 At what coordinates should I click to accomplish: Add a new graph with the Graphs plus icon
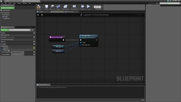point(34,33)
